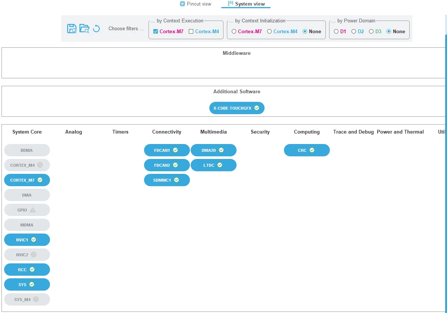
Task: Click the Middleware section title
Action: 237,53
